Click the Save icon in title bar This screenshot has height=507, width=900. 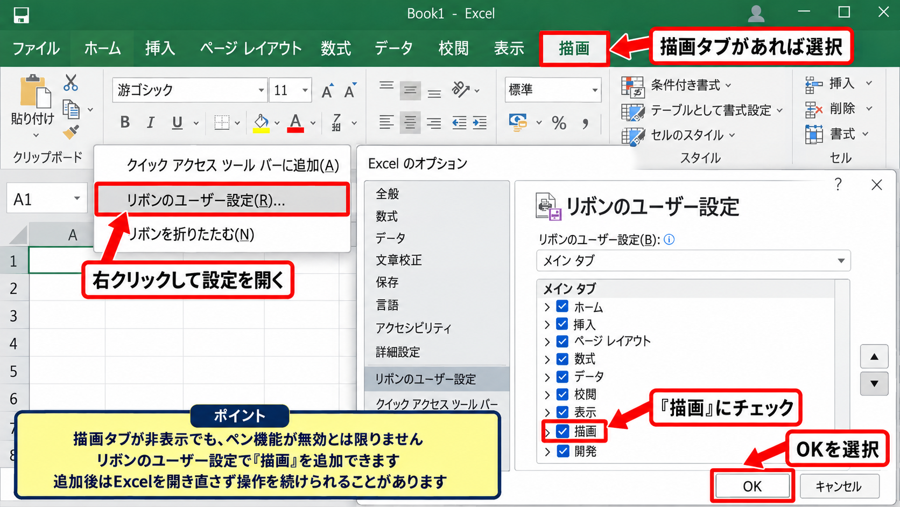[x=22, y=15]
